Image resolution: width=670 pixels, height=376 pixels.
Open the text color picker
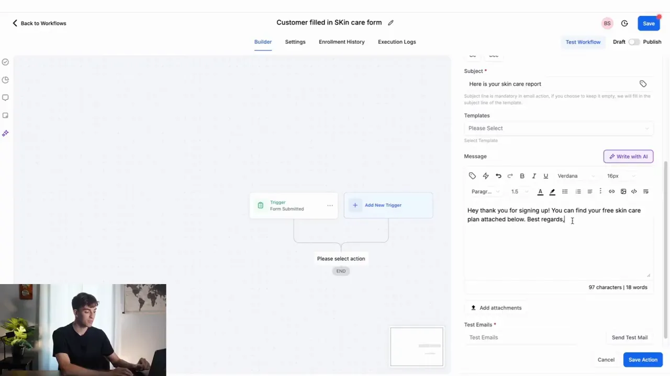pyautogui.click(x=540, y=192)
